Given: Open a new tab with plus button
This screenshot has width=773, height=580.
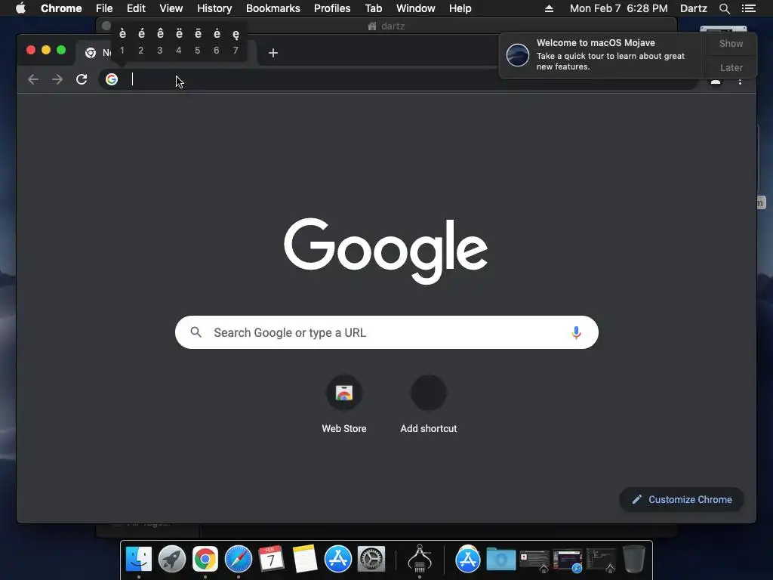Looking at the screenshot, I should tap(273, 53).
